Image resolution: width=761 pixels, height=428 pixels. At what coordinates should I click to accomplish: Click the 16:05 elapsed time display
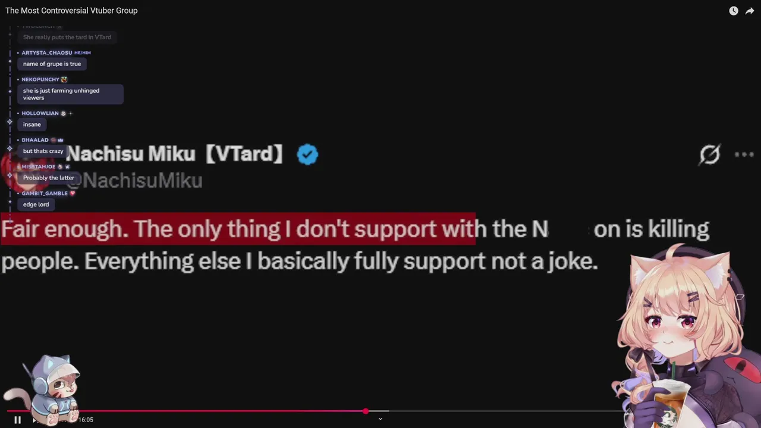click(x=86, y=420)
